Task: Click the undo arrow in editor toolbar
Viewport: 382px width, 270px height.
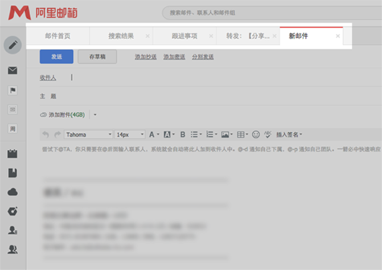Action: (45, 135)
